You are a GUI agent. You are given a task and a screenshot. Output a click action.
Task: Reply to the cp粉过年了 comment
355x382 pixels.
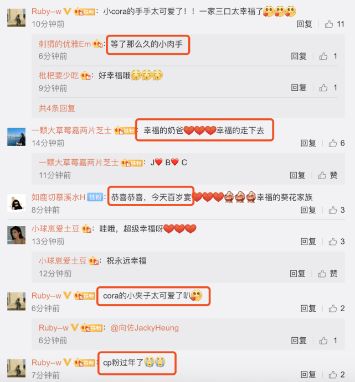pos(308,374)
